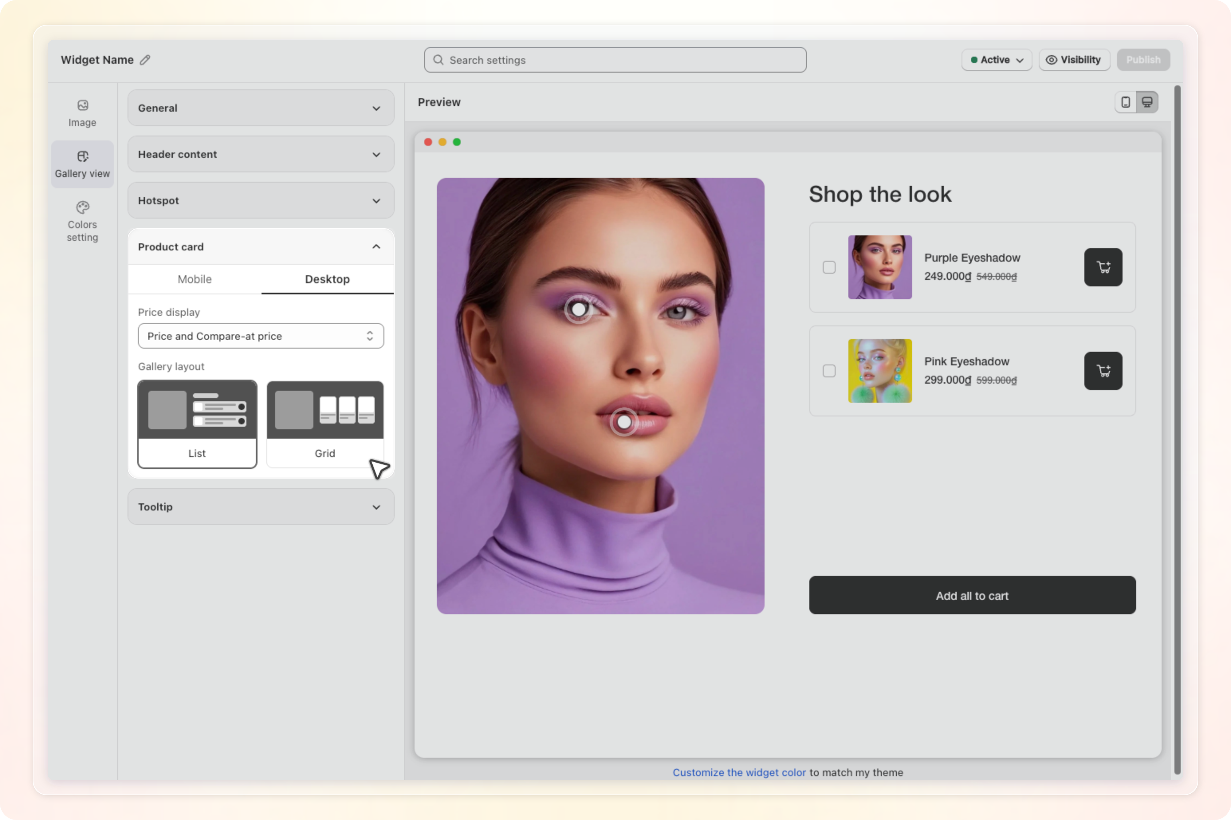Click the search magnifier icon

(438, 59)
